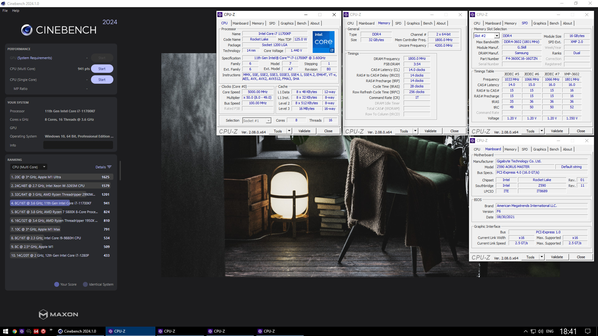Click part number F4-3600C16-16GTZN
Screen dimensions: 598x336
[x=522, y=58]
